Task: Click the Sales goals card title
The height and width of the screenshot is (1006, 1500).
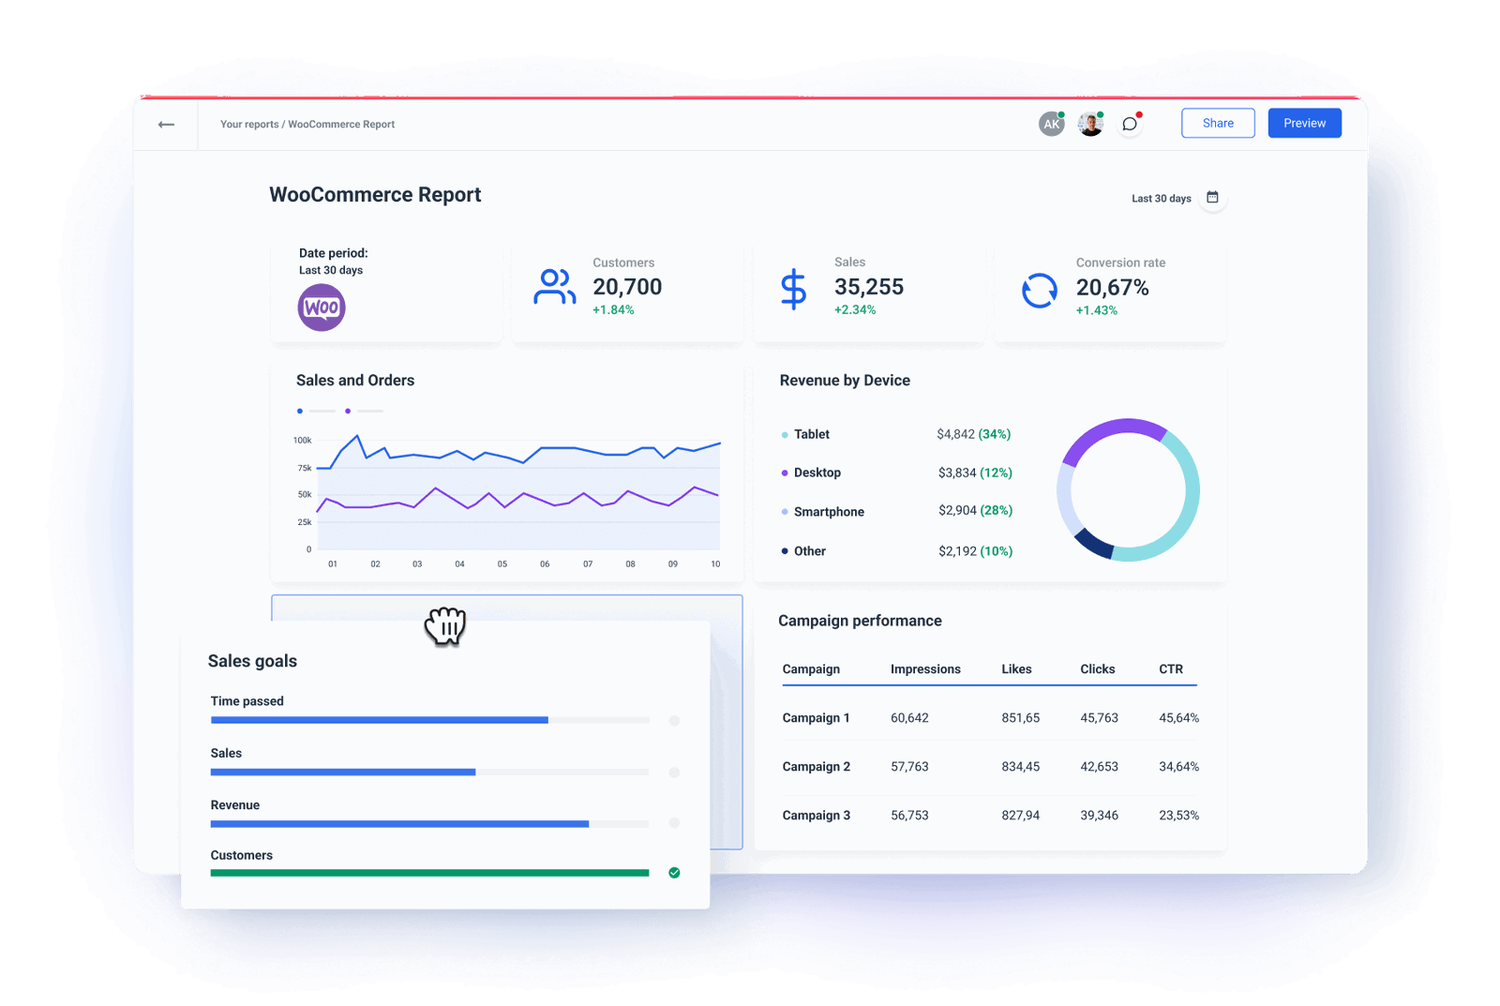Action: [252, 661]
